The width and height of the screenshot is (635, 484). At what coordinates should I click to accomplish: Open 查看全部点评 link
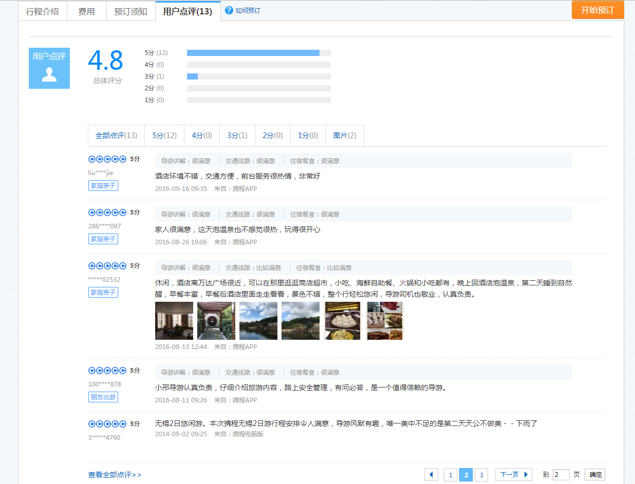tap(115, 475)
